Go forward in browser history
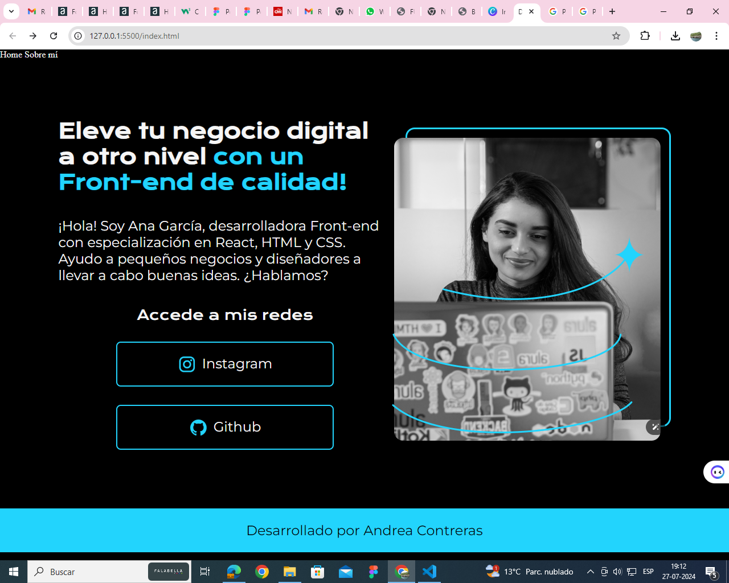Image resolution: width=729 pixels, height=583 pixels. coord(33,36)
